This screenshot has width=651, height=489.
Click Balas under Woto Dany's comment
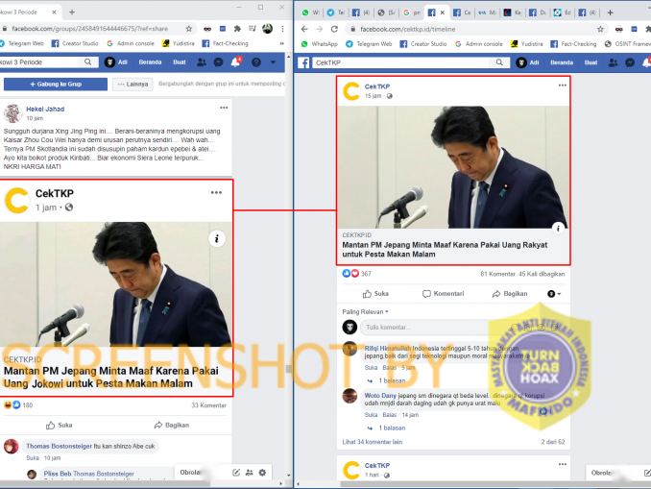click(x=390, y=415)
